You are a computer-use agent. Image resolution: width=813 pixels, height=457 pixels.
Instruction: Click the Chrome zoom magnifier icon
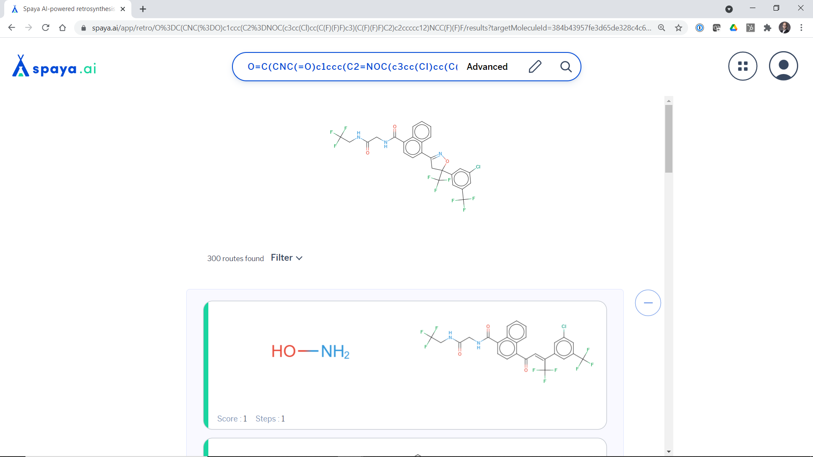(x=661, y=28)
